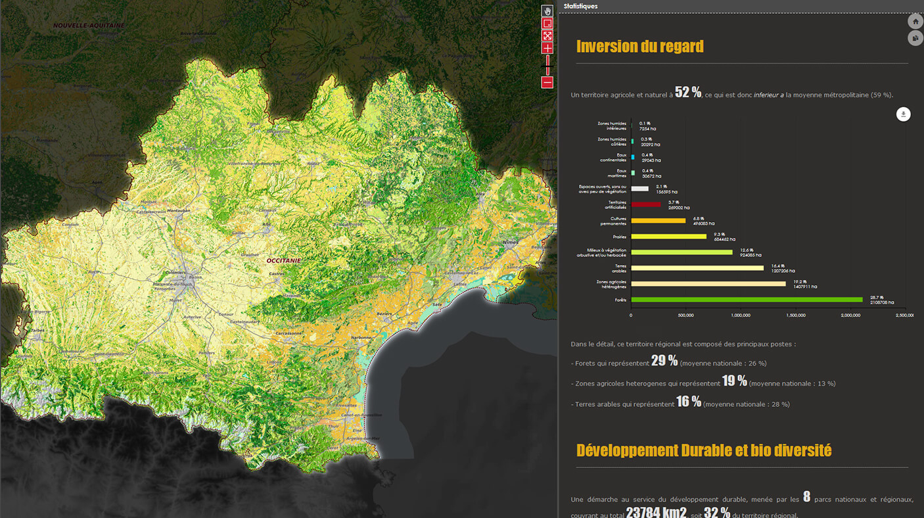This screenshot has height=518, width=924.
Task: Click the orange Cultures permanentes bar
Action: [x=658, y=220]
